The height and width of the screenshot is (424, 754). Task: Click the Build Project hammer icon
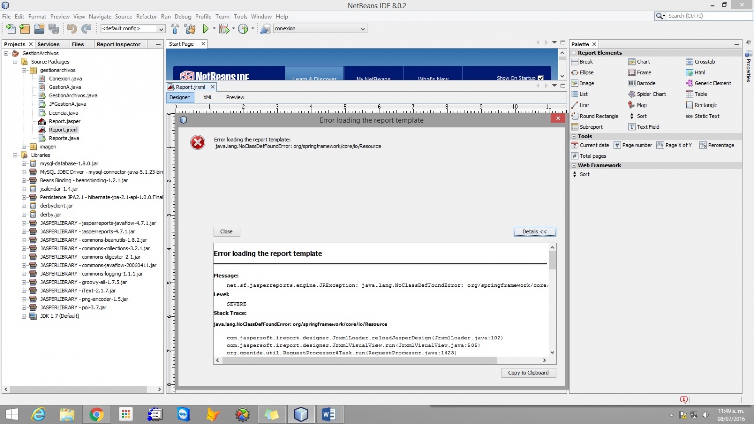(x=175, y=29)
